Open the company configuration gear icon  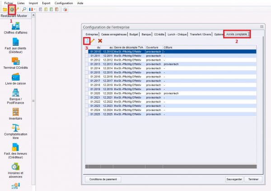(x=12, y=9)
